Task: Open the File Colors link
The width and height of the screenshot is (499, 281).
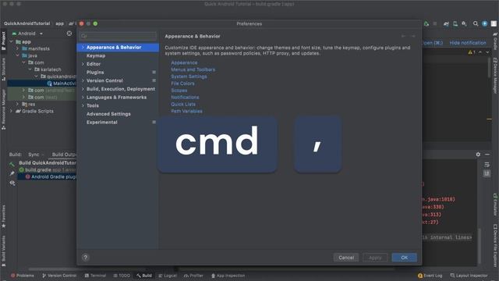Action: pyautogui.click(x=182, y=84)
